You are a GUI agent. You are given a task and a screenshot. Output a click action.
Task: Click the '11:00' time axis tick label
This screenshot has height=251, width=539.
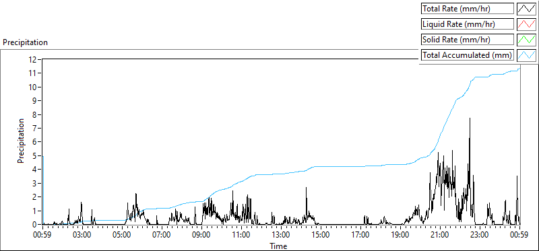241,236
